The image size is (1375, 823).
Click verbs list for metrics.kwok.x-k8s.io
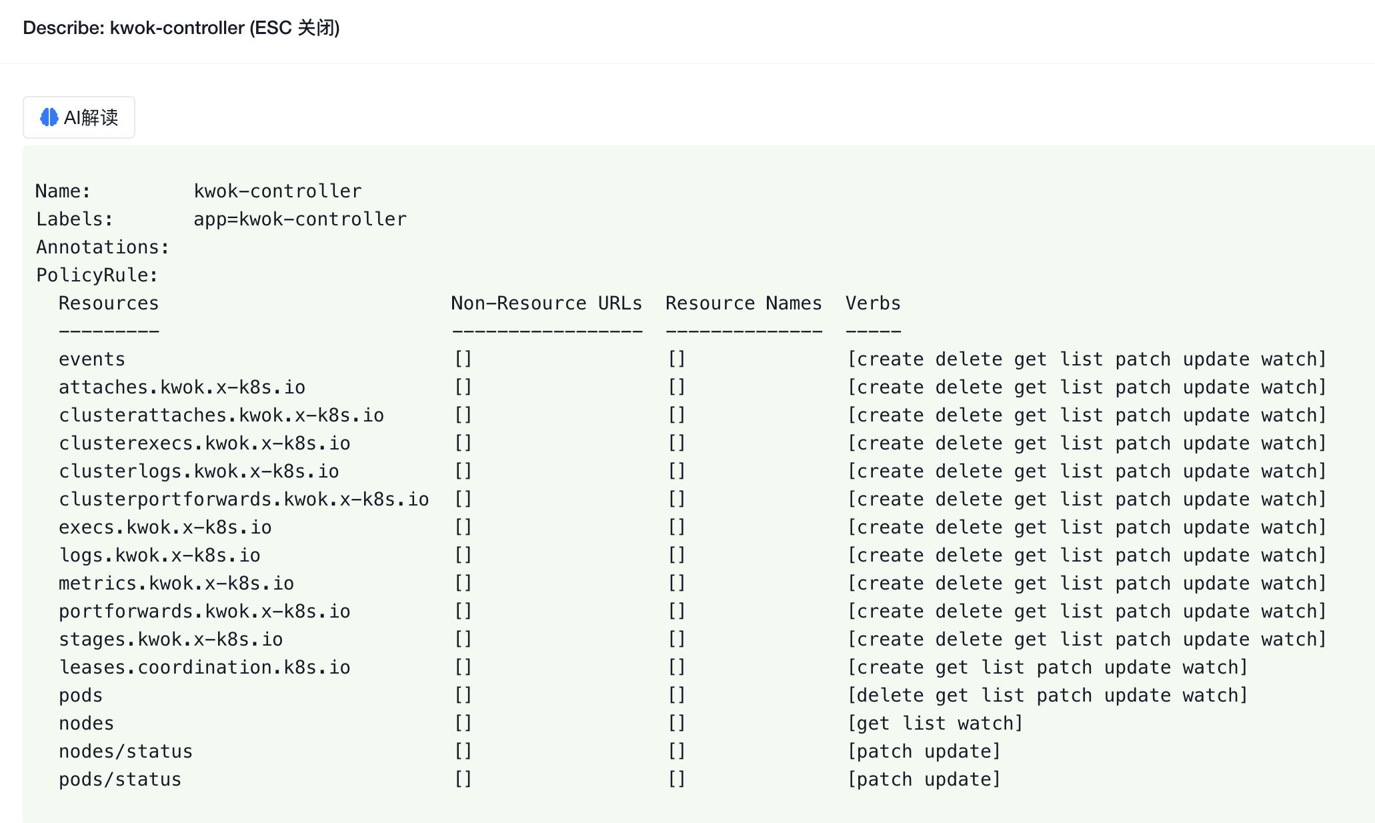[x=1087, y=584]
